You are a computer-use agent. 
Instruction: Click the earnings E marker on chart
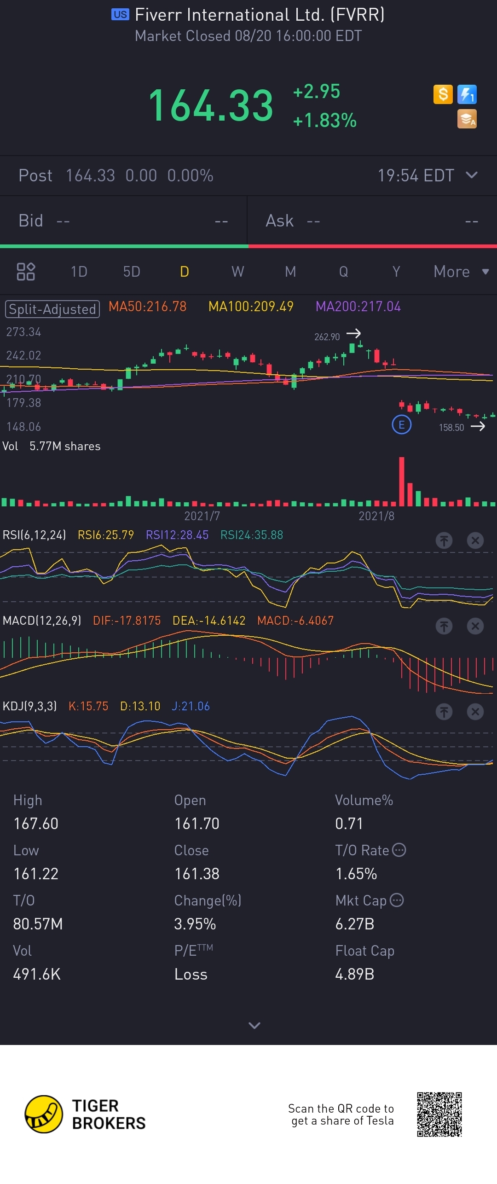pyautogui.click(x=401, y=424)
